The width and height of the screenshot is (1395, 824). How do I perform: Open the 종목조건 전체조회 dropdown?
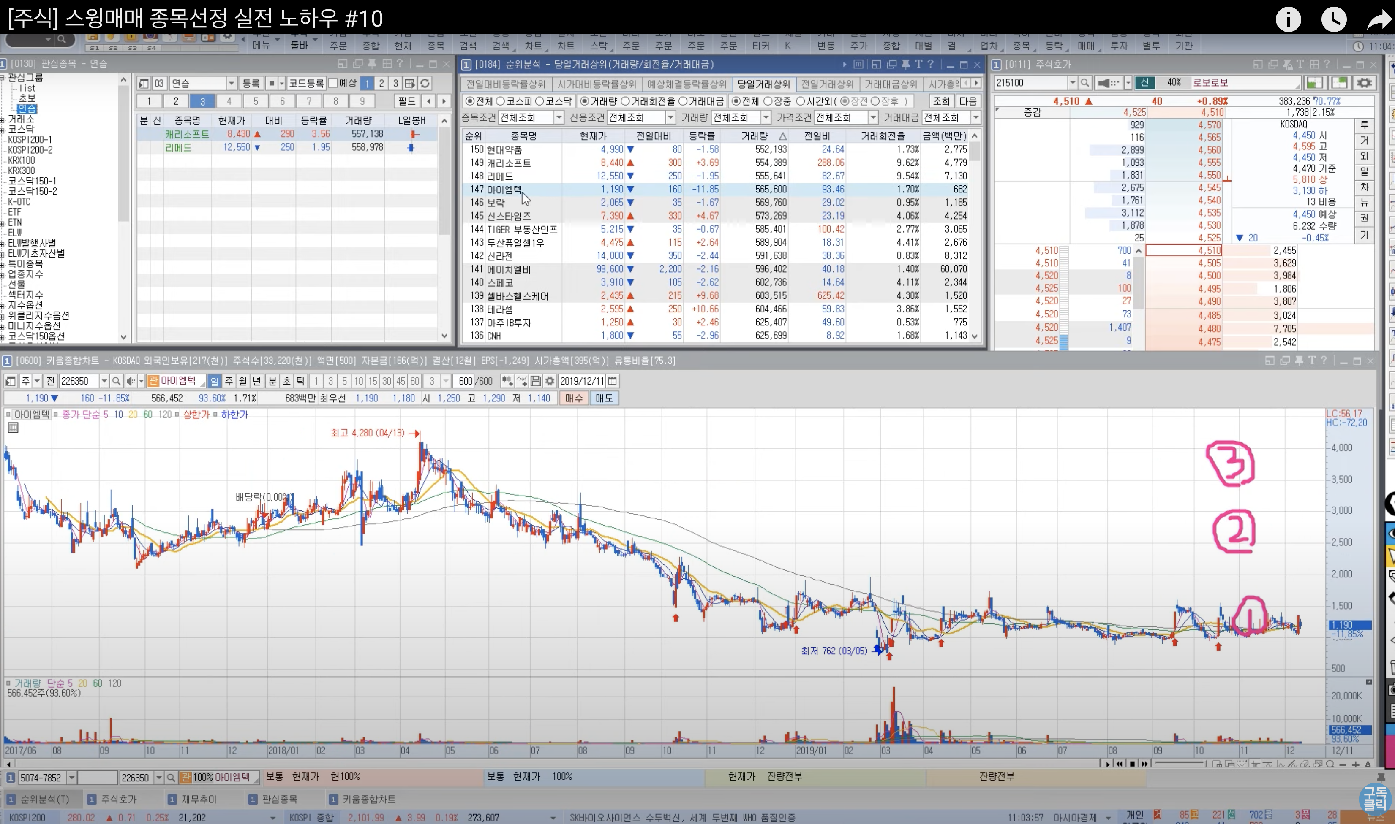pos(559,117)
